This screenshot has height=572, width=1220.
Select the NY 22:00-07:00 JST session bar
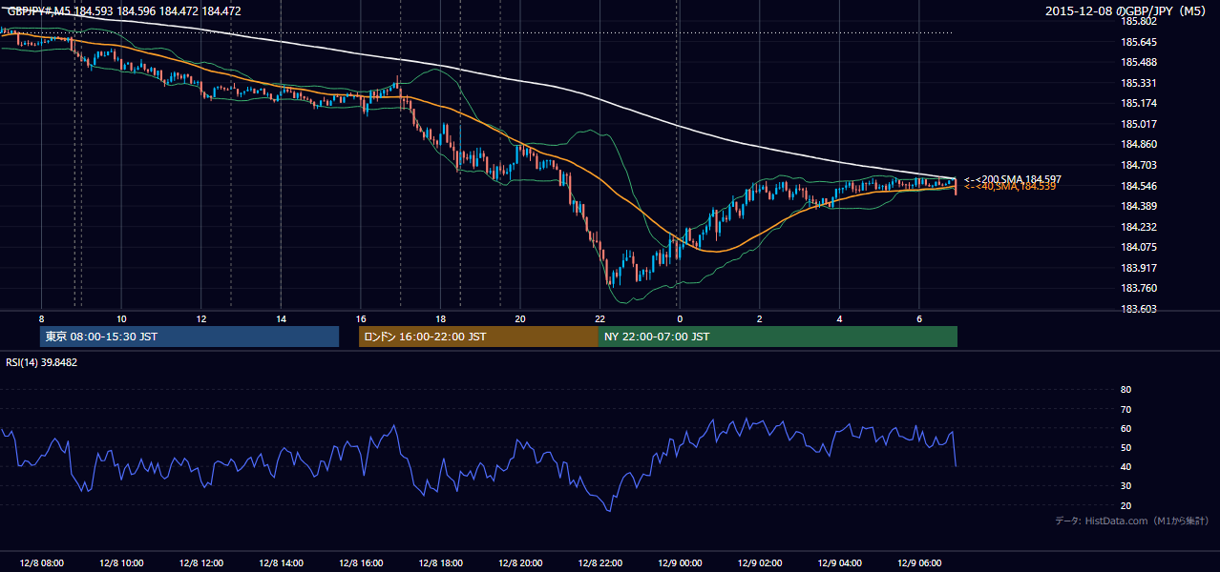[778, 337]
